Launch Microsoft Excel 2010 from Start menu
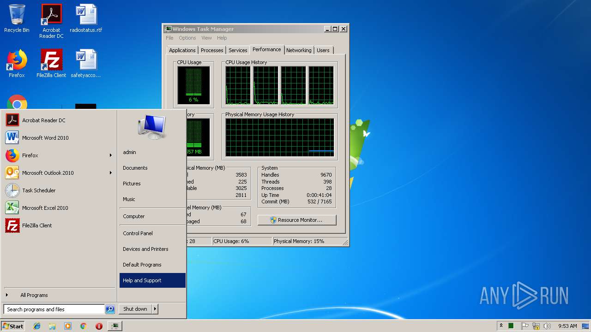 [59, 208]
